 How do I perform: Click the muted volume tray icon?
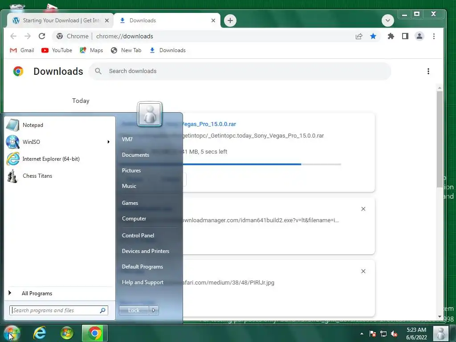pos(394,334)
